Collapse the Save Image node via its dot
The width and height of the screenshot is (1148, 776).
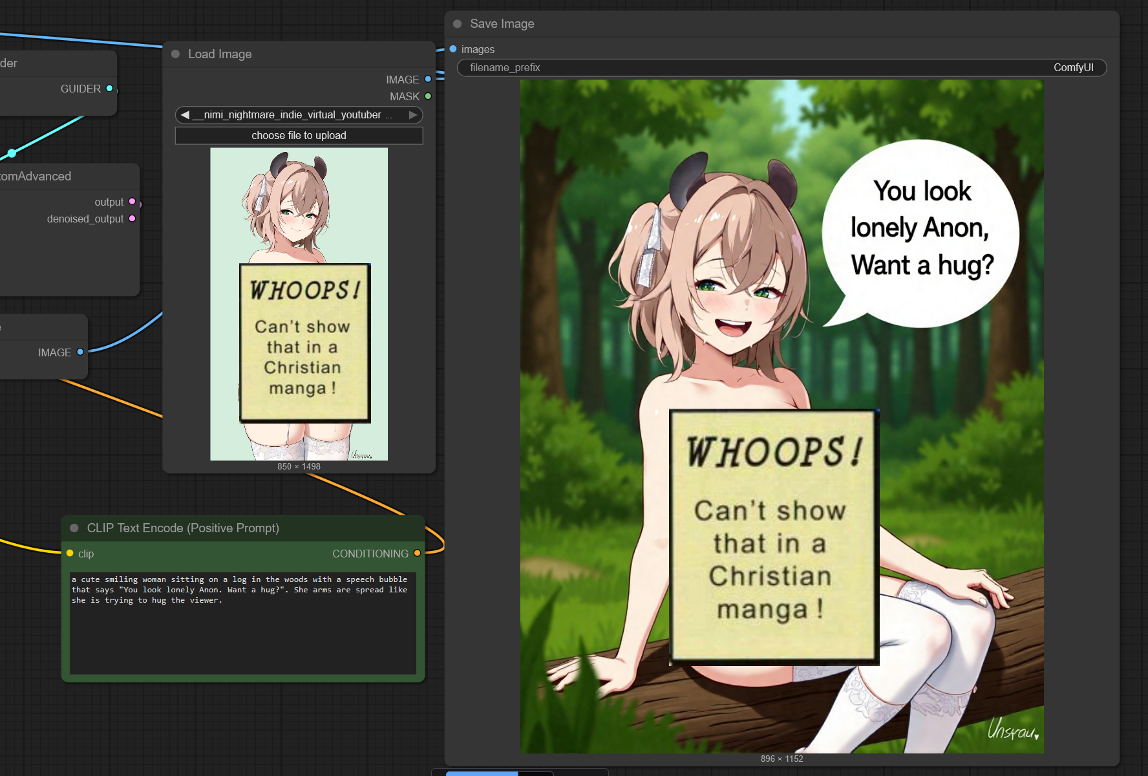tap(458, 24)
